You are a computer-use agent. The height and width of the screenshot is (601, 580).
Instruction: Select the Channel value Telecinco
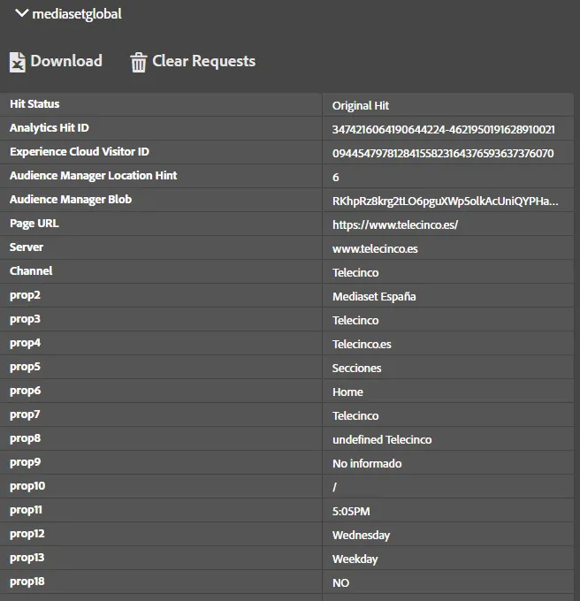[x=355, y=273]
